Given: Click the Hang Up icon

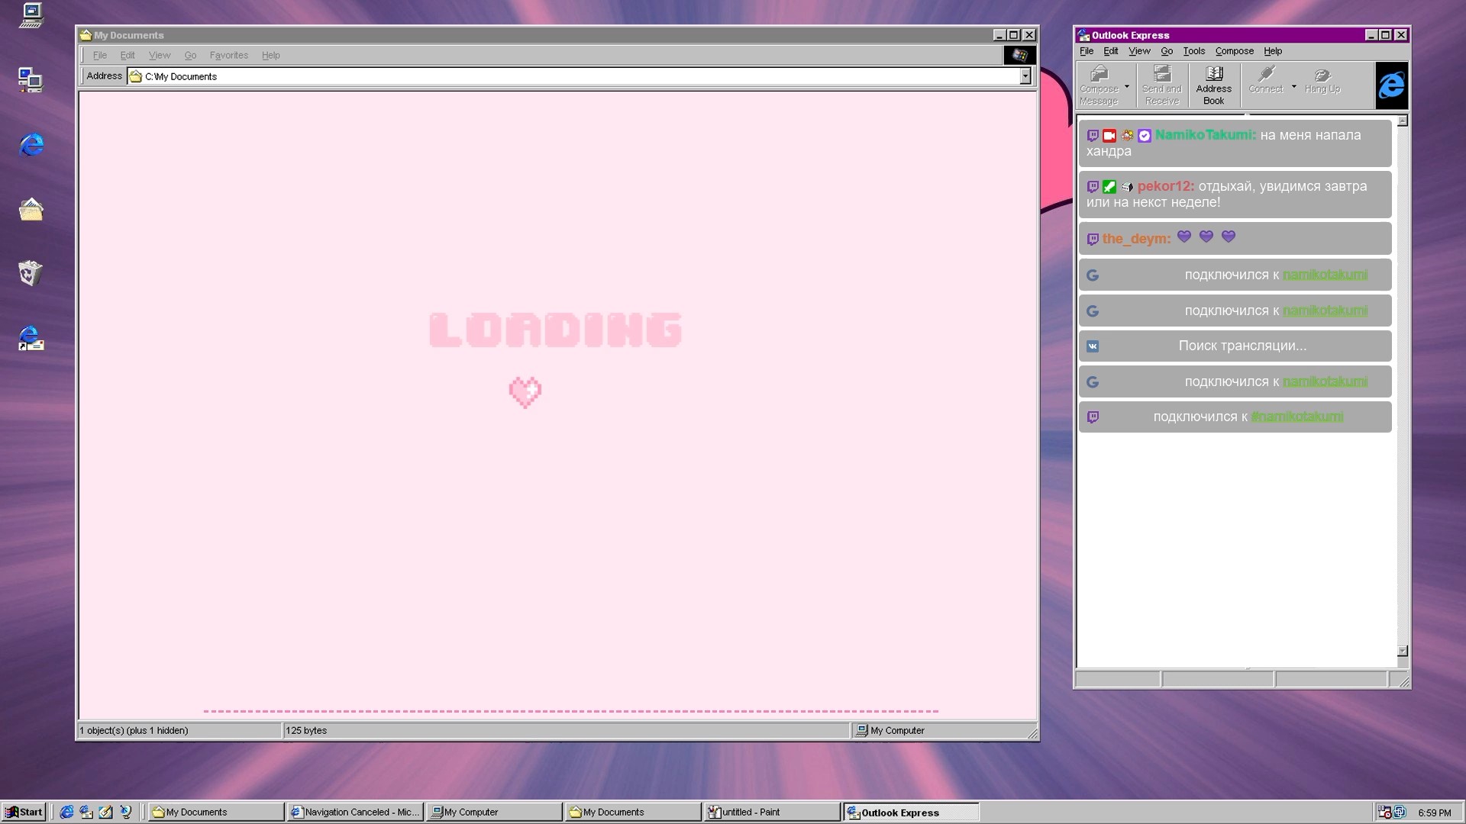Looking at the screenshot, I should point(1322,80).
